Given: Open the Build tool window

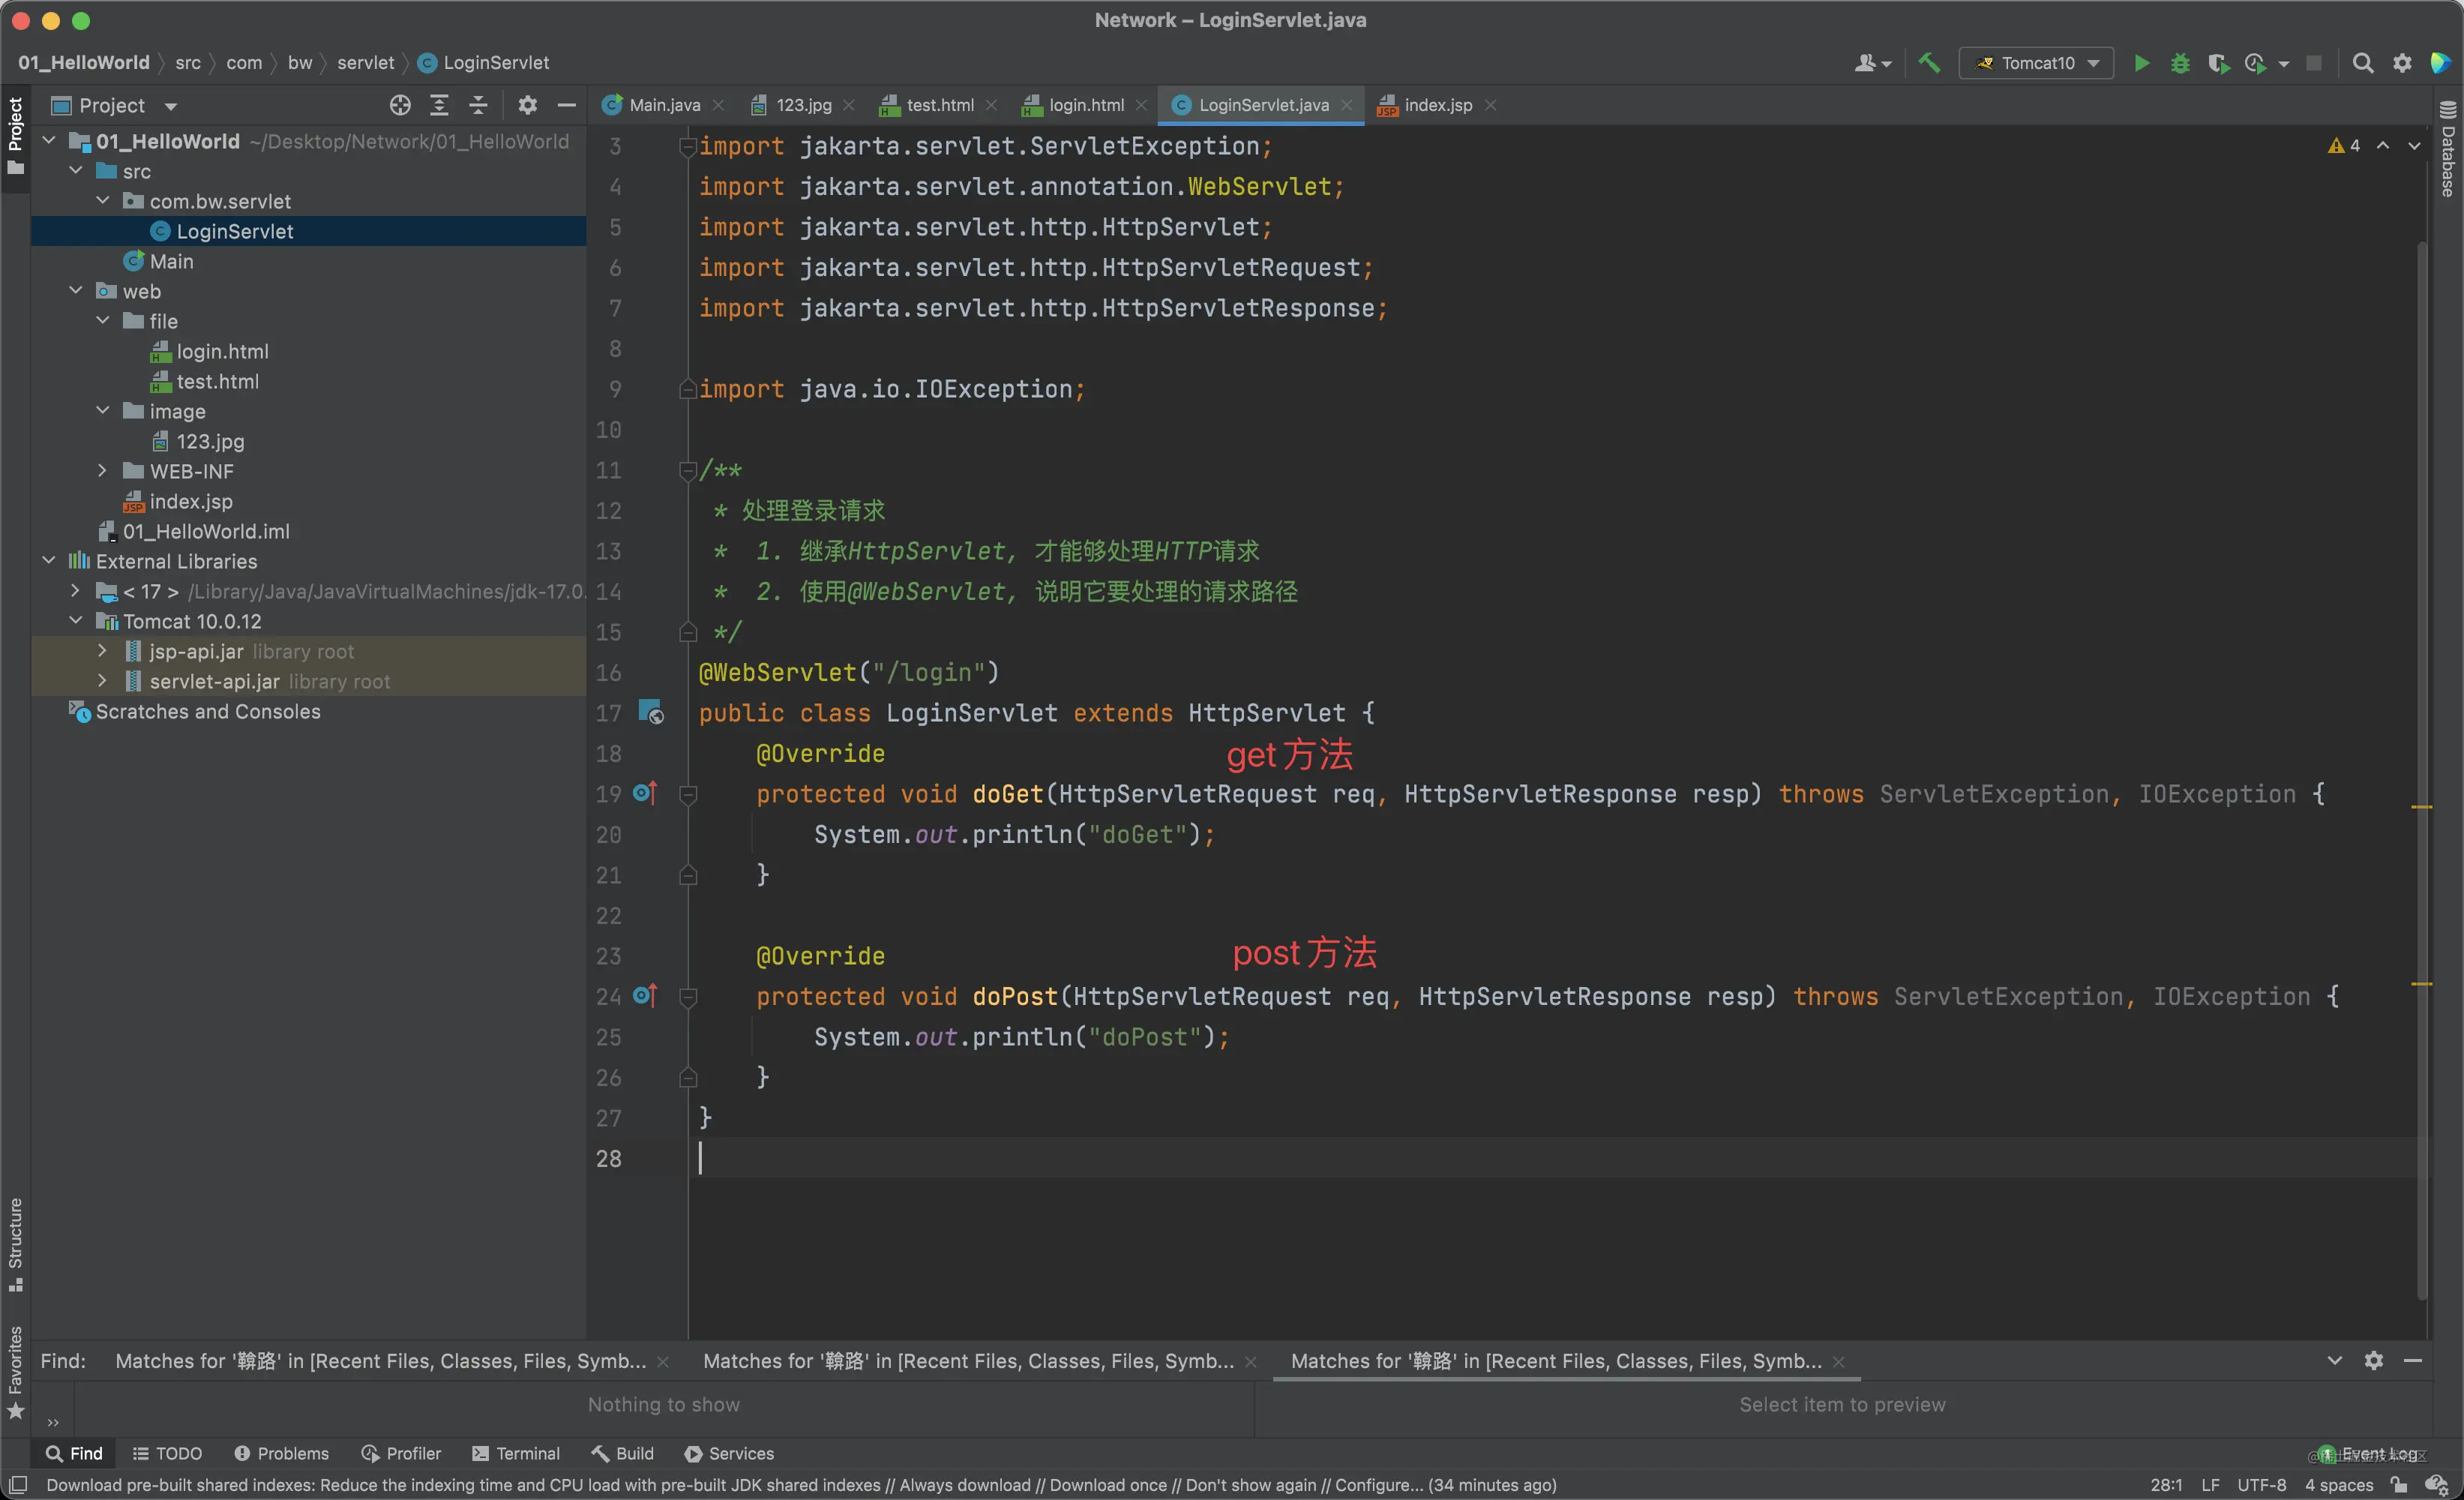Looking at the screenshot, I should pyautogui.click(x=622, y=1453).
